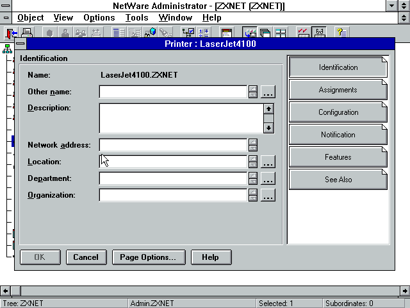
Task: Click in the Other name field
Action: click(173, 92)
